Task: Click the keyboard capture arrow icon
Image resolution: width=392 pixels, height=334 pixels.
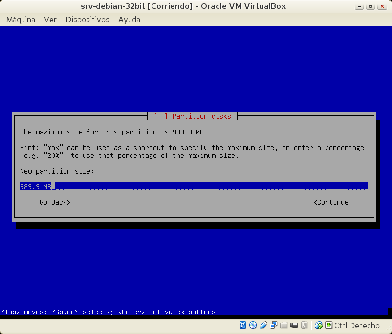Action: tap(329, 325)
